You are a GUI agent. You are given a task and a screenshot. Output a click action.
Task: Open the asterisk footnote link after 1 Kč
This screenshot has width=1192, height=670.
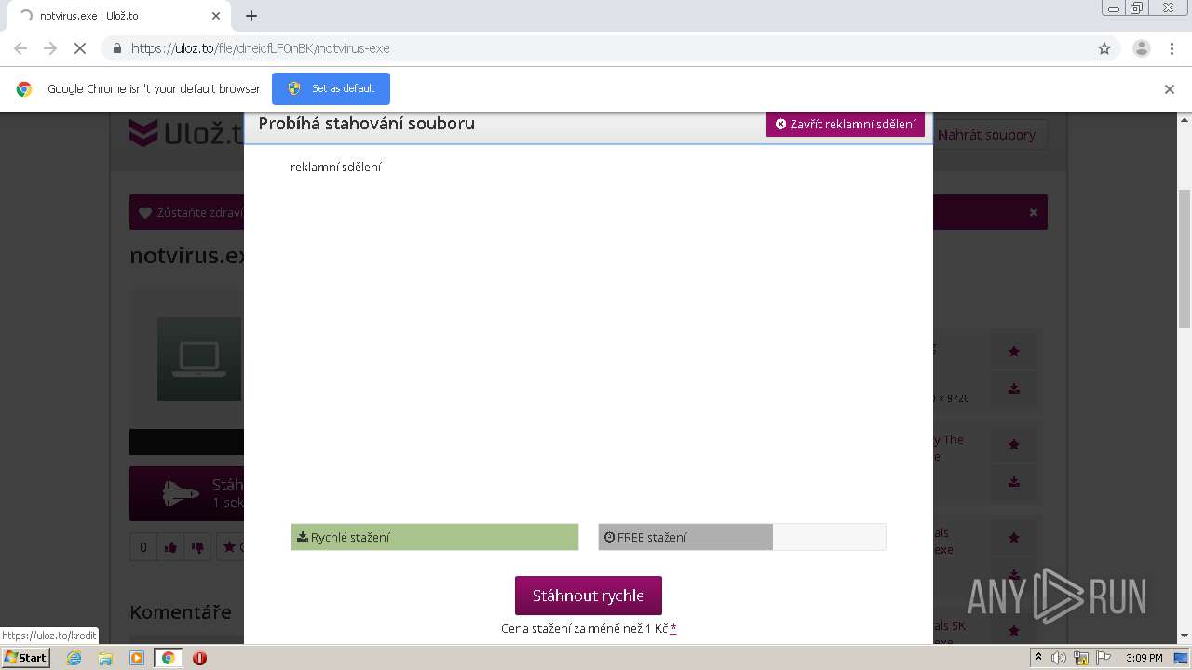tap(673, 628)
